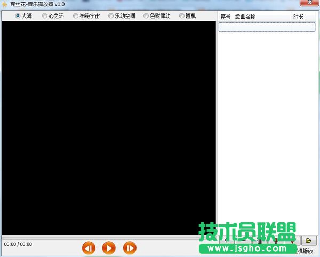The image size is (320, 257).
Task: Play the previous track
Action: pos(89,248)
